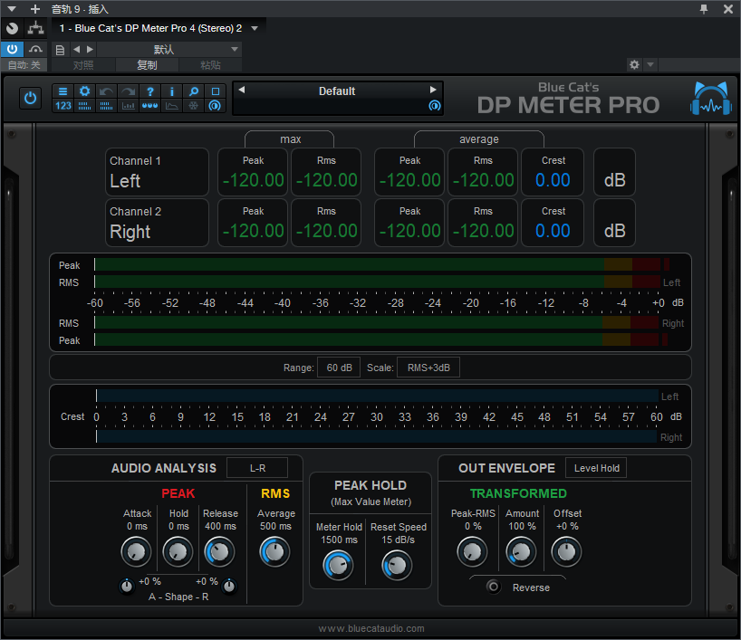The height and width of the screenshot is (640, 741).
Task: Open the Range 60 dB selector
Action: (339, 368)
